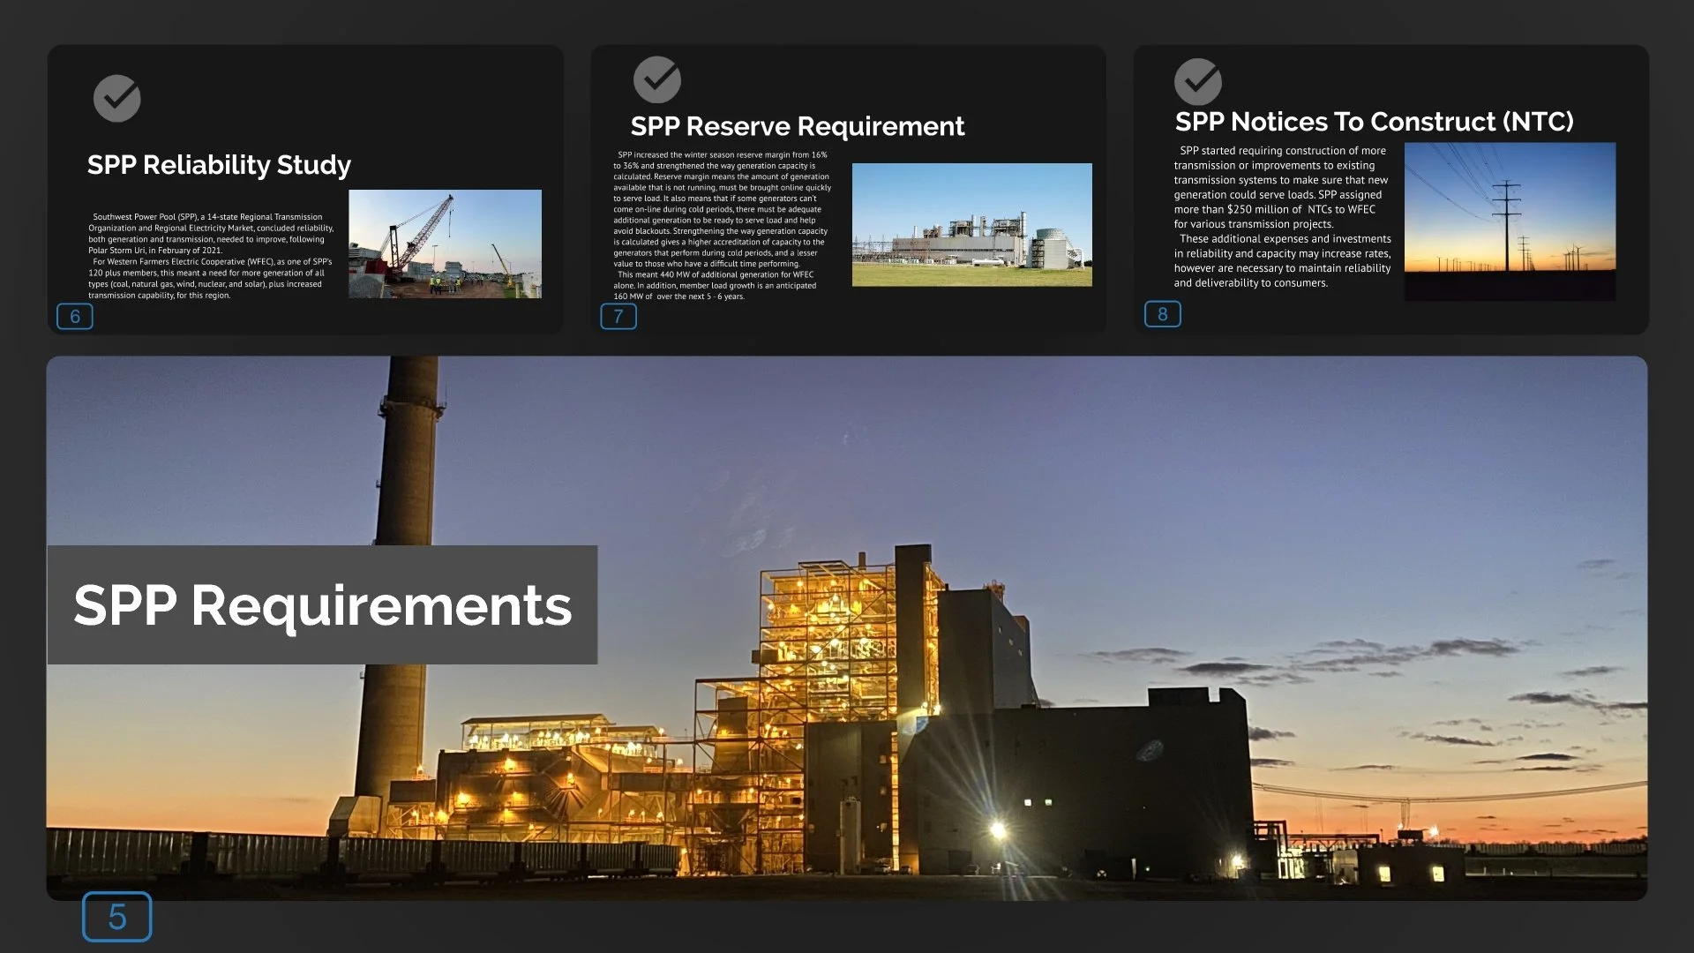Select the large slide number 5 badge
Viewport: 1694px width, 953px height.
[x=116, y=917]
